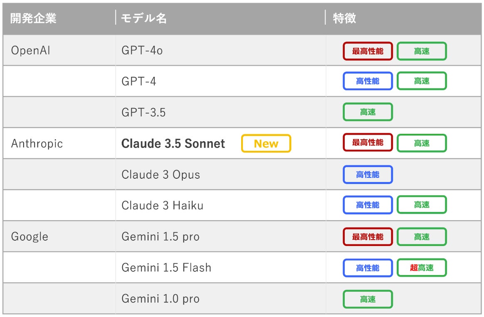The height and width of the screenshot is (317, 484).
Task: Select the GPT-4o model name
Action: tap(142, 51)
